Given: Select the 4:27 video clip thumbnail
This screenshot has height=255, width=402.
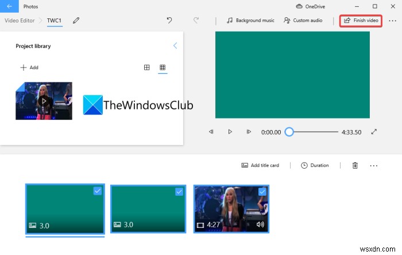Looking at the screenshot, I should (x=231, y=209).
